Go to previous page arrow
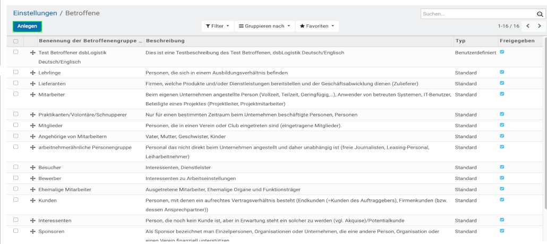Viewport: 547px width, 244px height. (x=528, y=26)
